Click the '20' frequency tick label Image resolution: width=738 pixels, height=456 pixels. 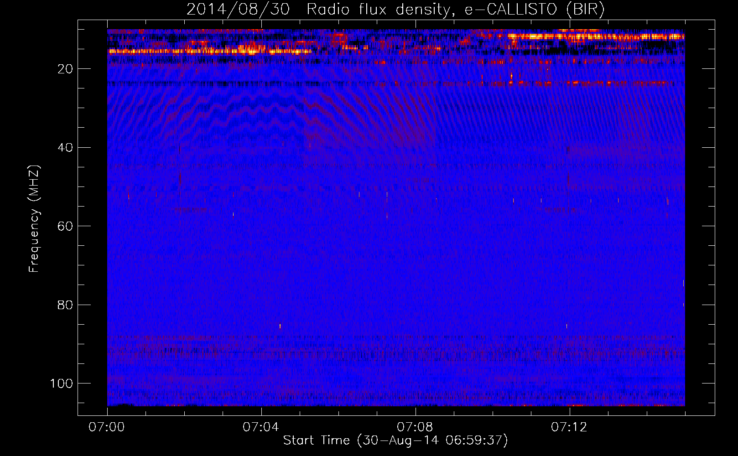click(65, 69)
